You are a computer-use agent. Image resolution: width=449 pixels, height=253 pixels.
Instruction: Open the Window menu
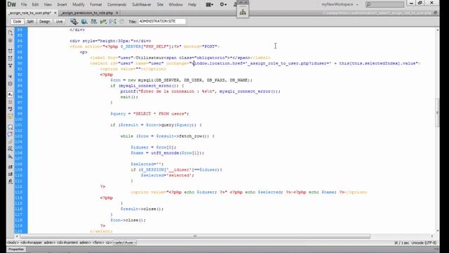pos(175,5)
